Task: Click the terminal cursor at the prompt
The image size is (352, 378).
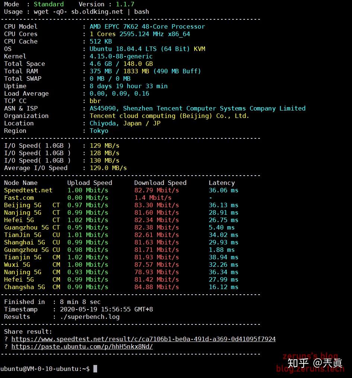Action: tap(95, 369)
